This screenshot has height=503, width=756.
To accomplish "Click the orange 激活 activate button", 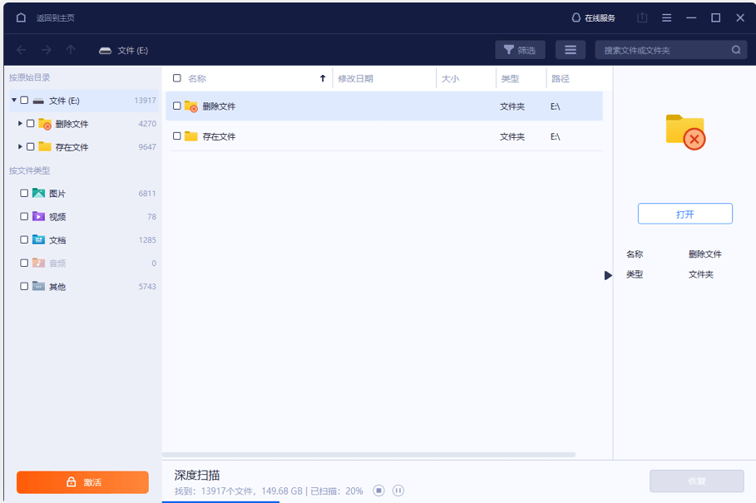I will [x=82, y=482].
